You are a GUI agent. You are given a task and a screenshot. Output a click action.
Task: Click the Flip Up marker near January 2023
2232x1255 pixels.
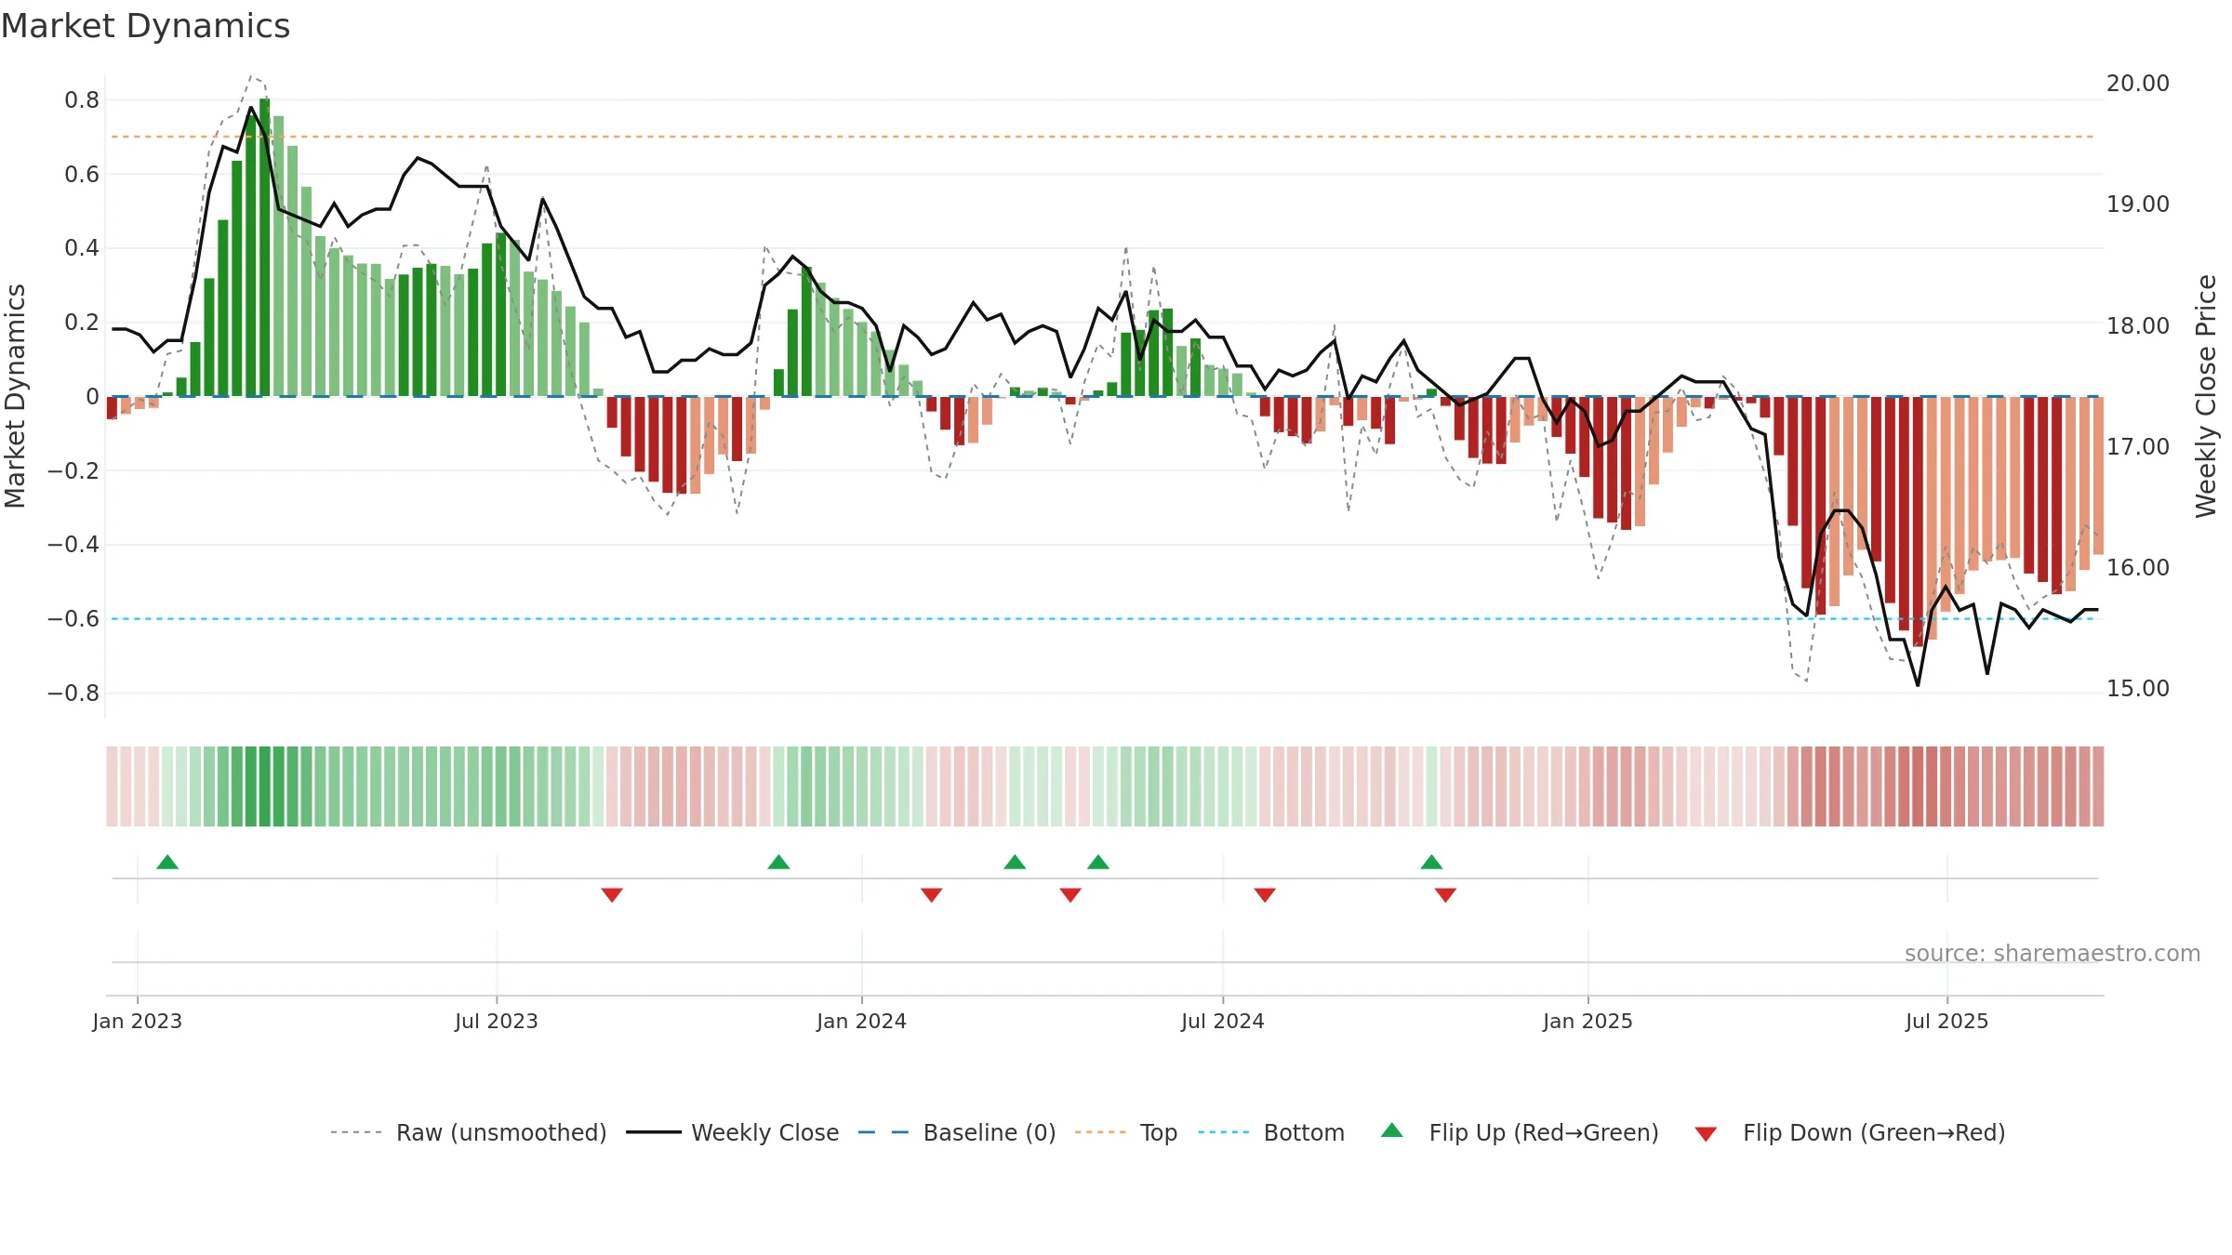[167, 863]
